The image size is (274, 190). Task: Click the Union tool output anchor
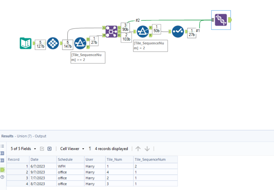coord(230,20)
